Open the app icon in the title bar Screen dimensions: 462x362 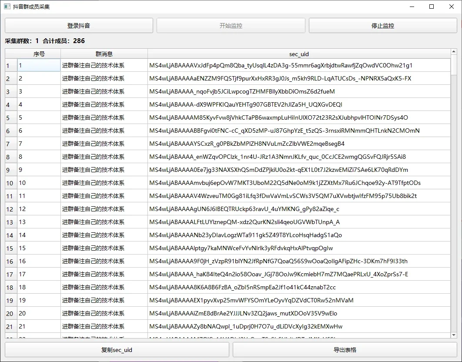tap(7, 7)
